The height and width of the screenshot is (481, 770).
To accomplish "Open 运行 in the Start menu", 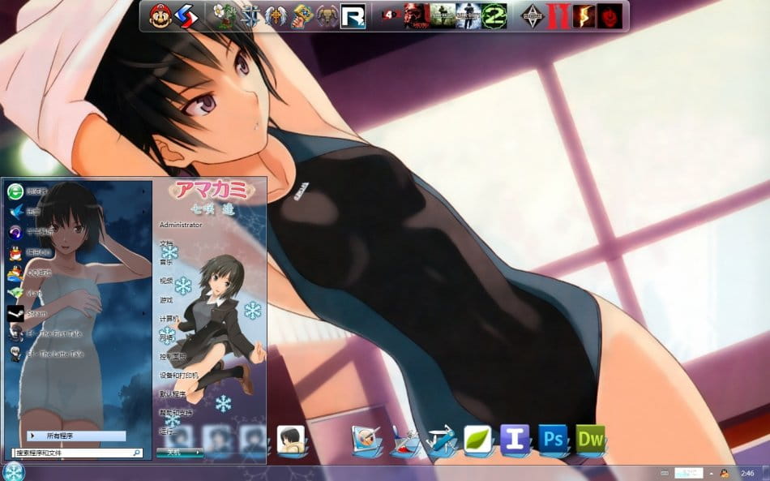I will [x=168, y=432].
